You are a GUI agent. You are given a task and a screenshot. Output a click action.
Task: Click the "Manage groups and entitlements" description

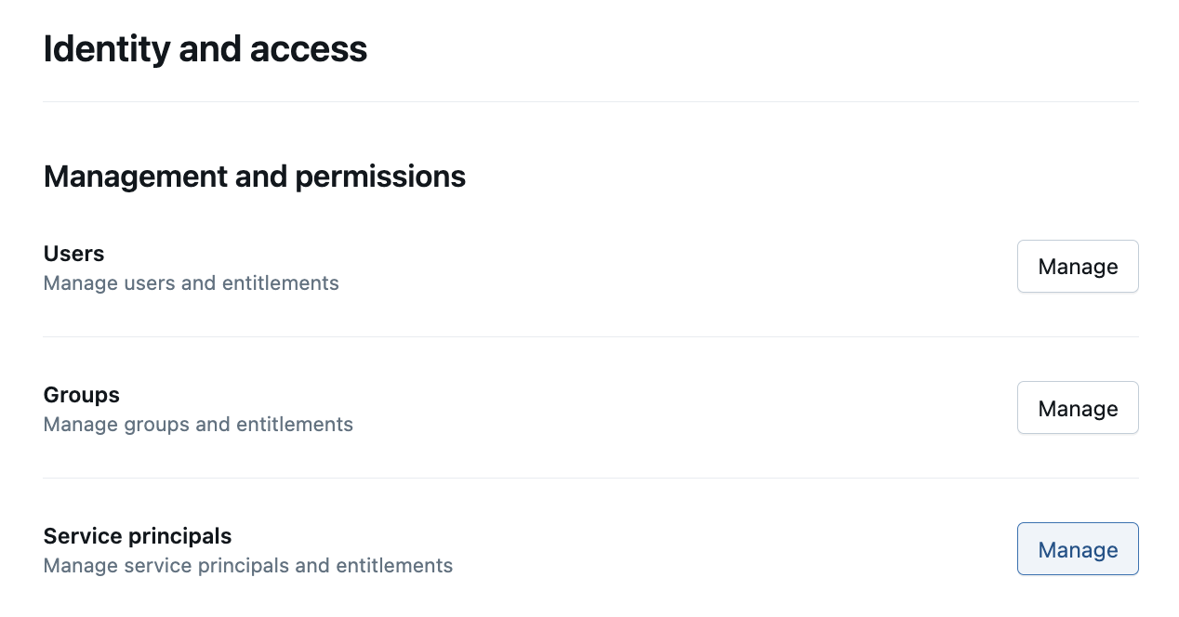point(198,425)
